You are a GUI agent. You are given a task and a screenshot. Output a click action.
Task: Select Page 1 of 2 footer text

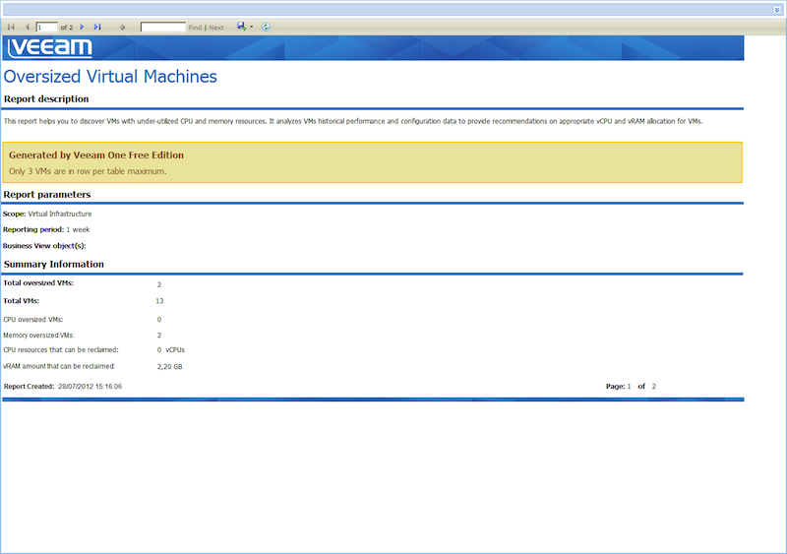631,387
